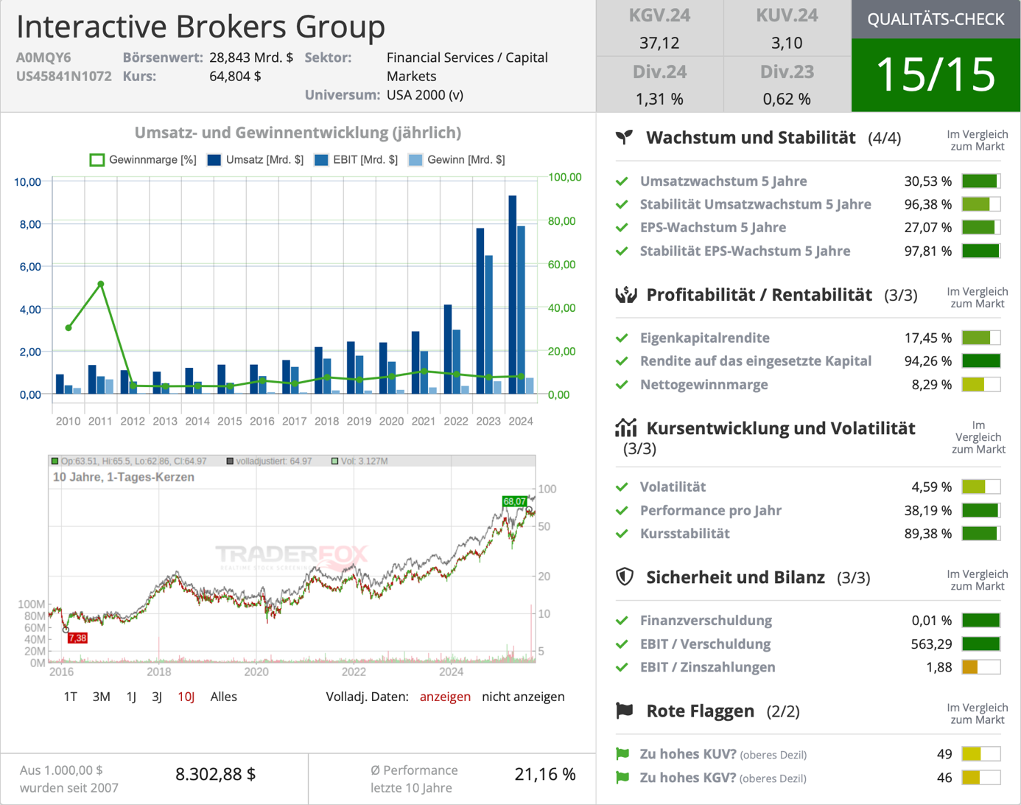Screen dimensions: 1021x805
Task: Click the Börsenwert value 28,843 Mrd. $
Action: [251, 57]
